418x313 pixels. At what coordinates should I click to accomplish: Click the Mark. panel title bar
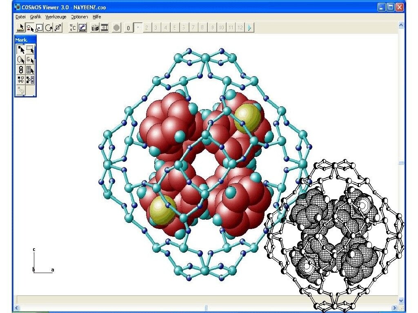[x=25, y=40]
